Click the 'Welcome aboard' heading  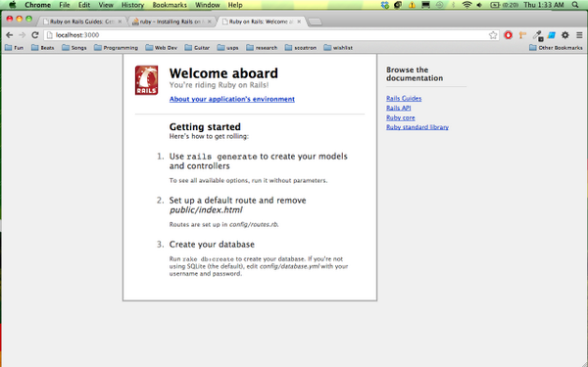(x=223, y=73)
